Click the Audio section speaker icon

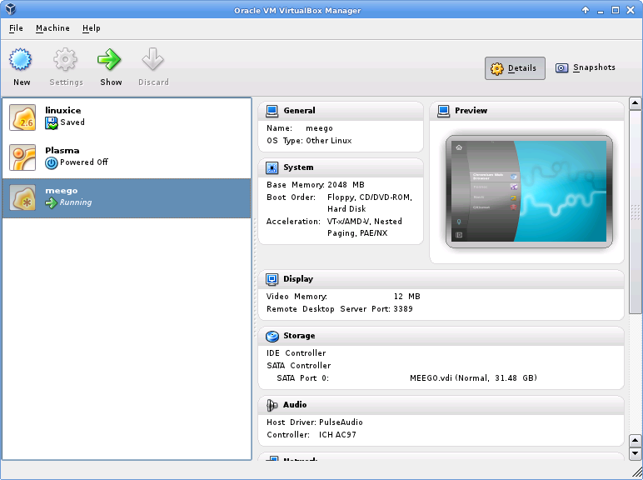(x=272, y=405)
